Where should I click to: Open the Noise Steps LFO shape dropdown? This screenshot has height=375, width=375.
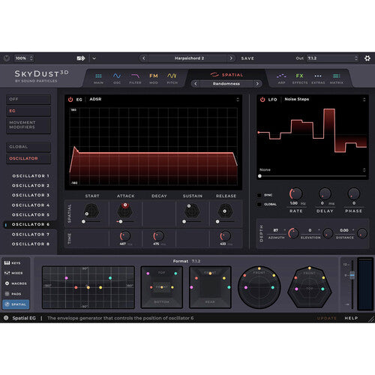(325, 100)
